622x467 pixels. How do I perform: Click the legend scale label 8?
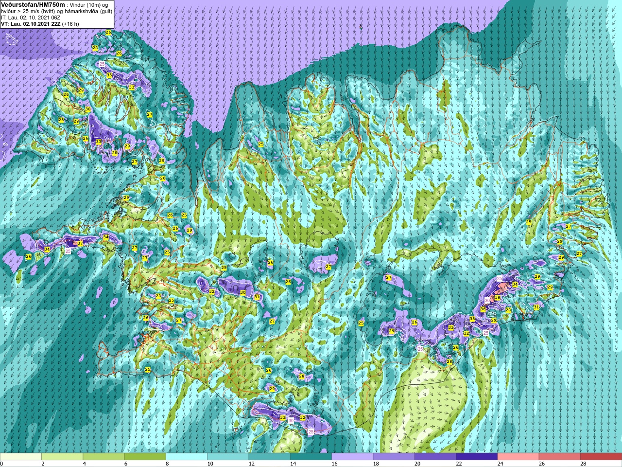pos(168,464)
